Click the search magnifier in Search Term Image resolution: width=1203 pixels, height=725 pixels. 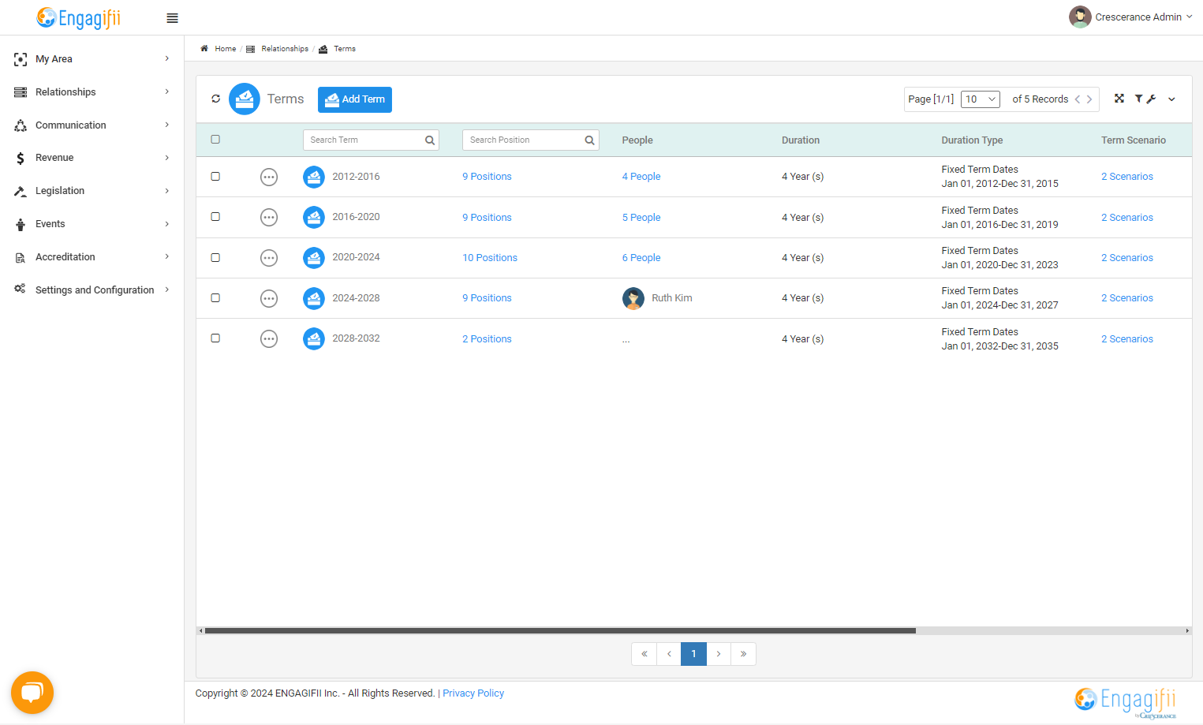click(430, 140)
